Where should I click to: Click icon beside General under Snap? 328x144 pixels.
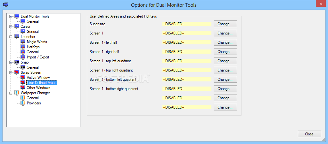(x=23, y=67)
